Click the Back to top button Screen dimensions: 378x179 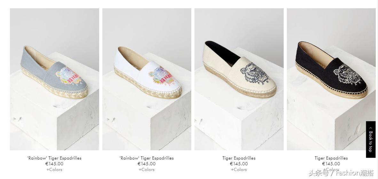pos(371,140)
